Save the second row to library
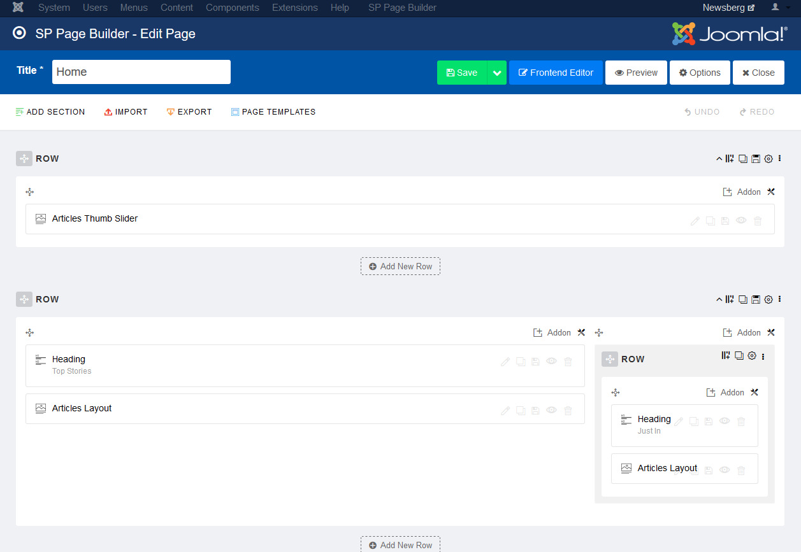Image resolution: width=801 pixels, height=552 pixels. pos(756,299)
